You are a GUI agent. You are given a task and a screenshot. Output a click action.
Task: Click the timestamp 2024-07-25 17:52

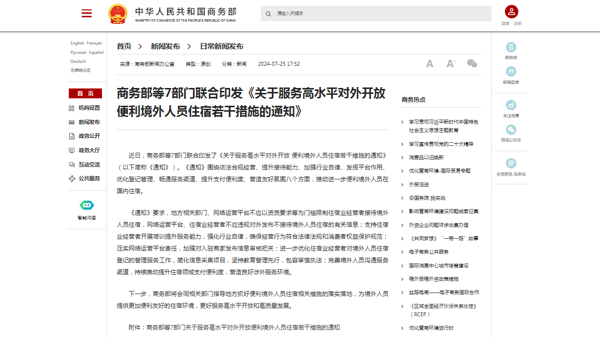pos(279,64)
